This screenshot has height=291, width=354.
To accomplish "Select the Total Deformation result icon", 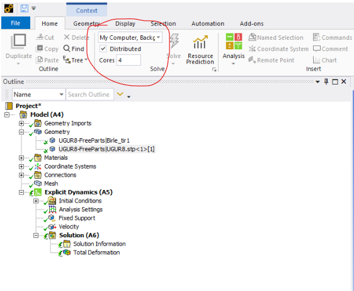I will [67, 252].
